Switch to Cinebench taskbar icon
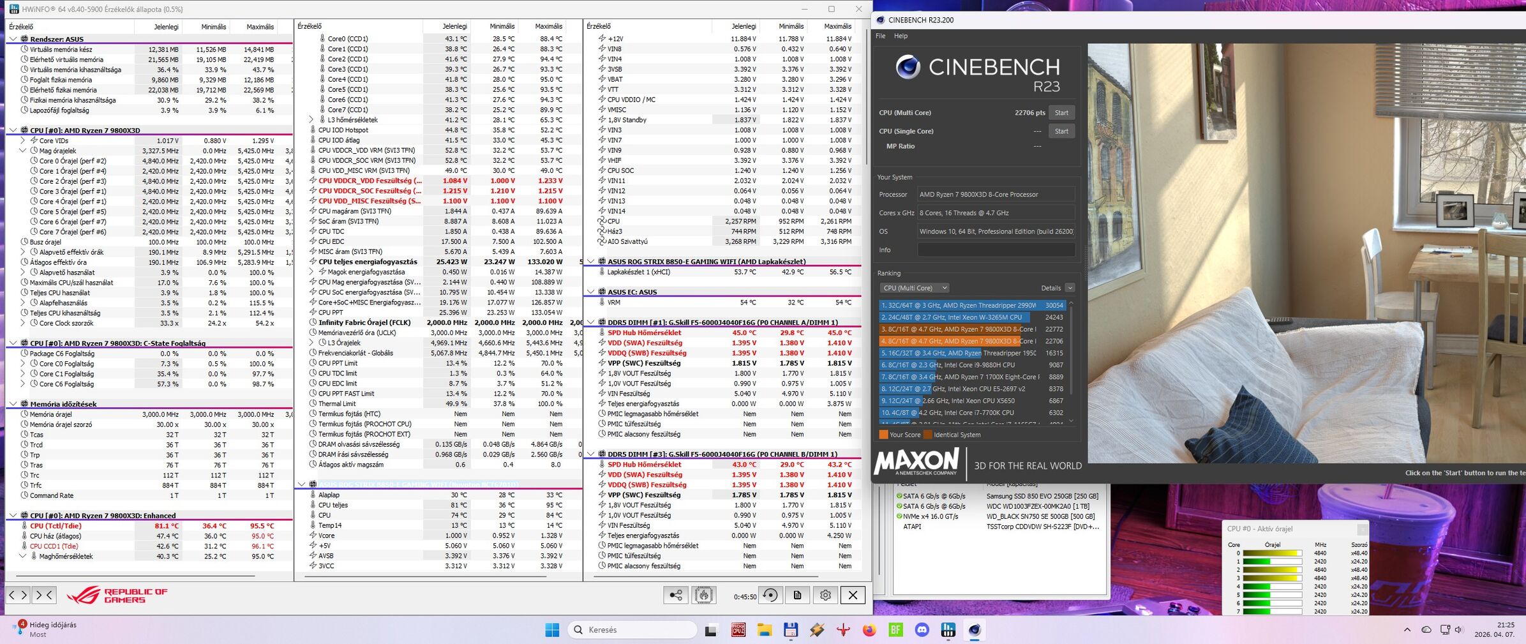1526x644 pixels. [974, 630]
